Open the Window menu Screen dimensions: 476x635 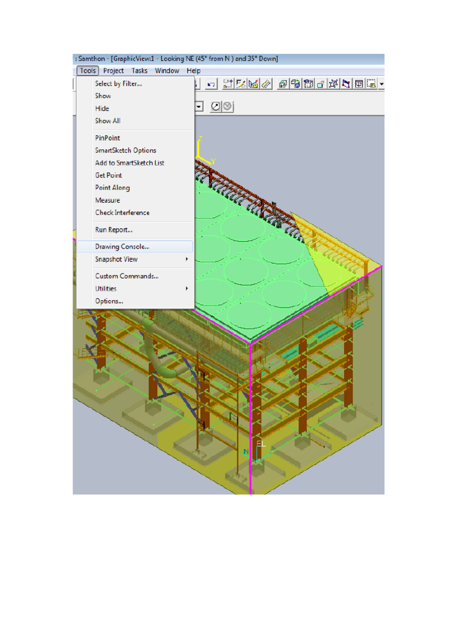[167, 71]
